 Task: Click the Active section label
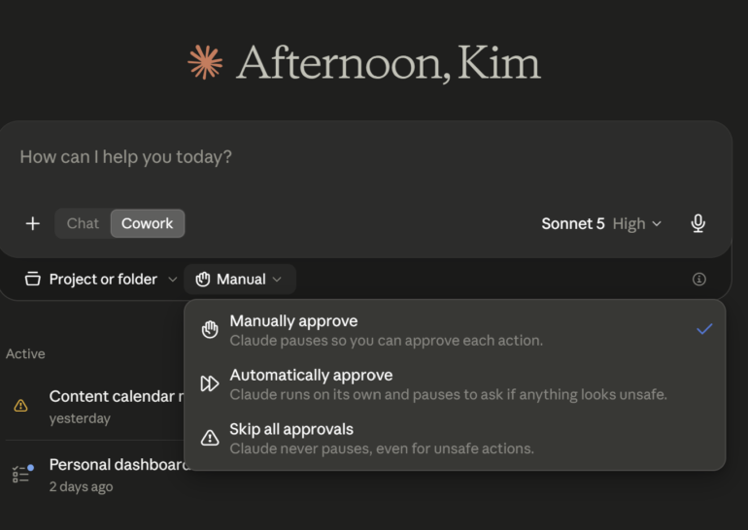[26, 354]
